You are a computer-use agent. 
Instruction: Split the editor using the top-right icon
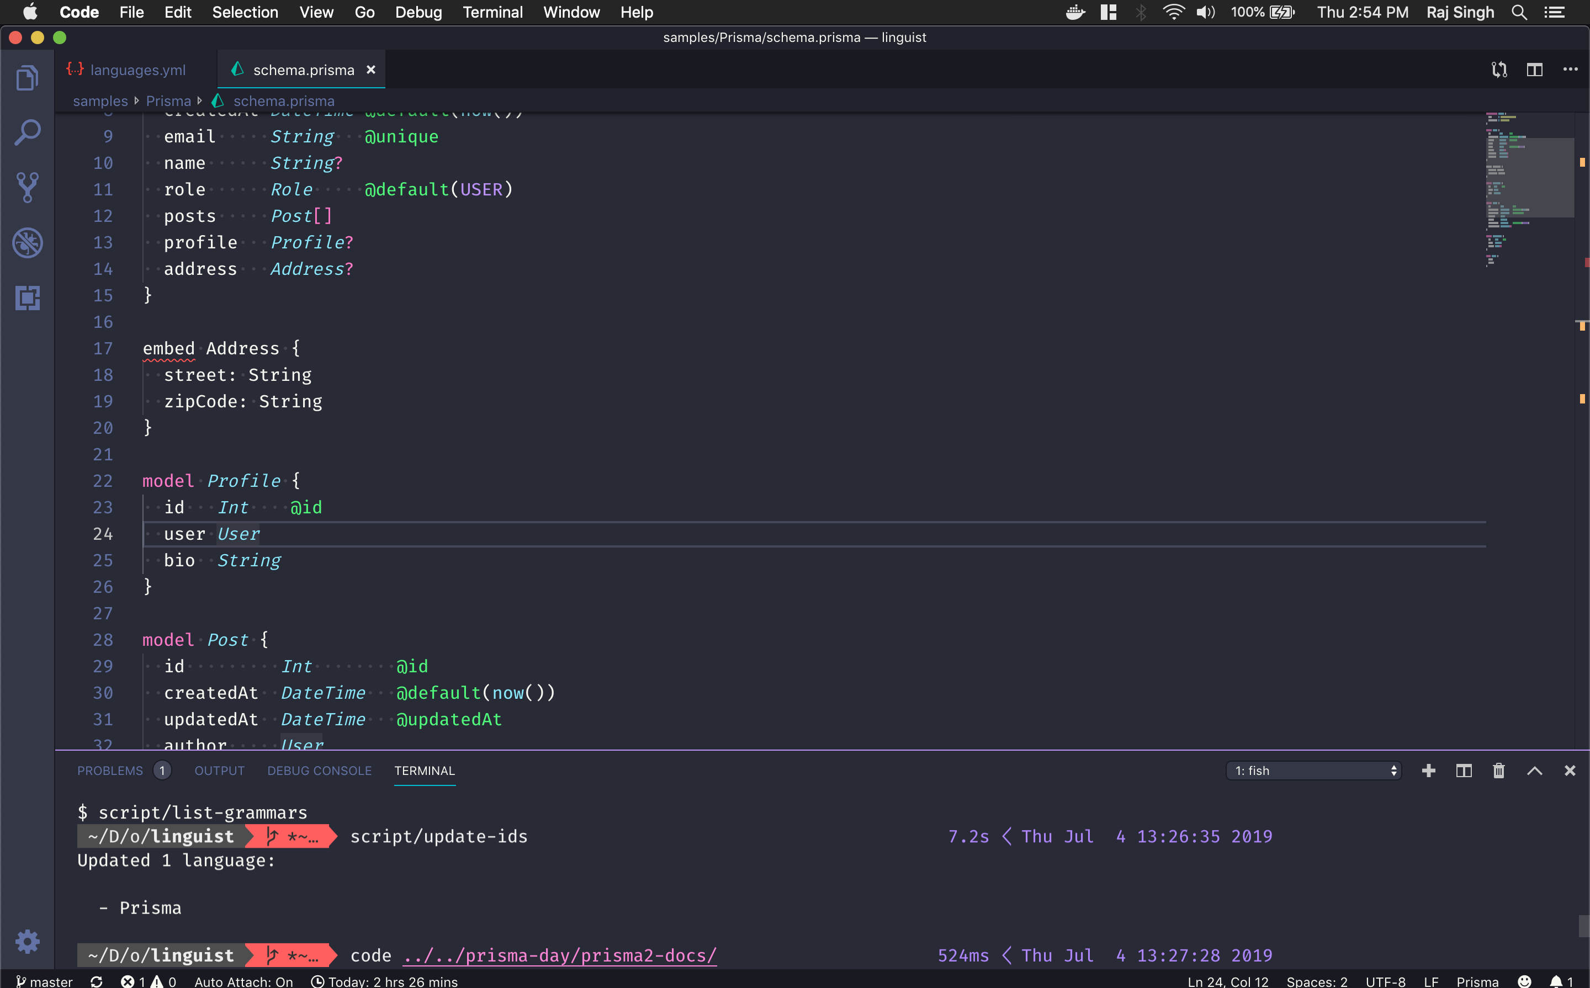pos(1534,69)
